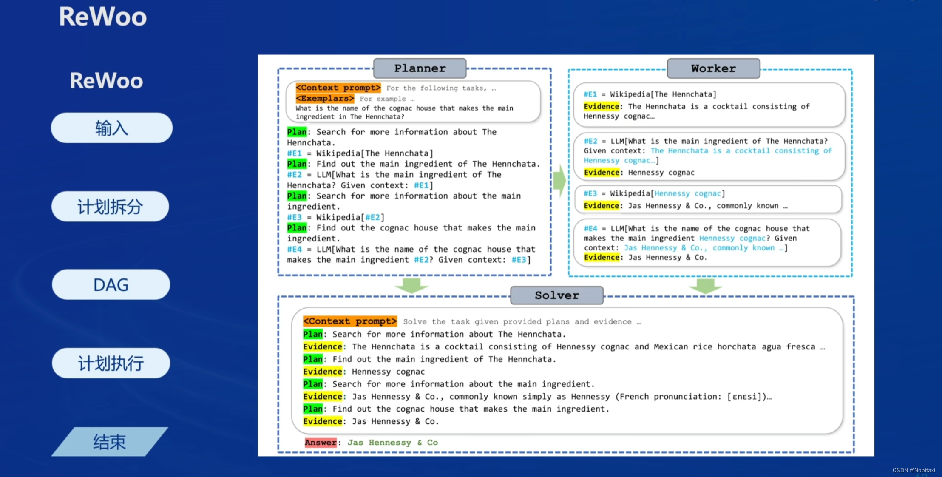Click the Solver header label

click(x=556, y=295)
